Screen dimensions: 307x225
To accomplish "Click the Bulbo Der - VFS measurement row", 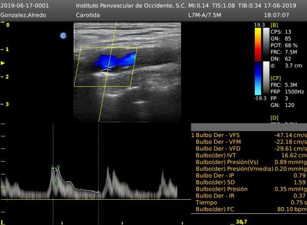I will pos(249,135).
